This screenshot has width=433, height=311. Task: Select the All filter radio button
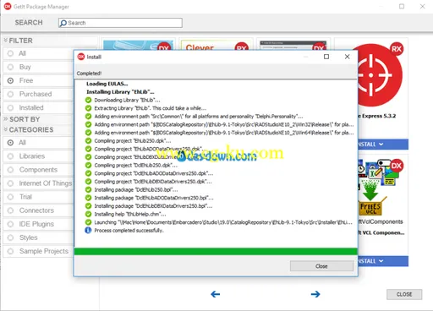pos(10,53)
